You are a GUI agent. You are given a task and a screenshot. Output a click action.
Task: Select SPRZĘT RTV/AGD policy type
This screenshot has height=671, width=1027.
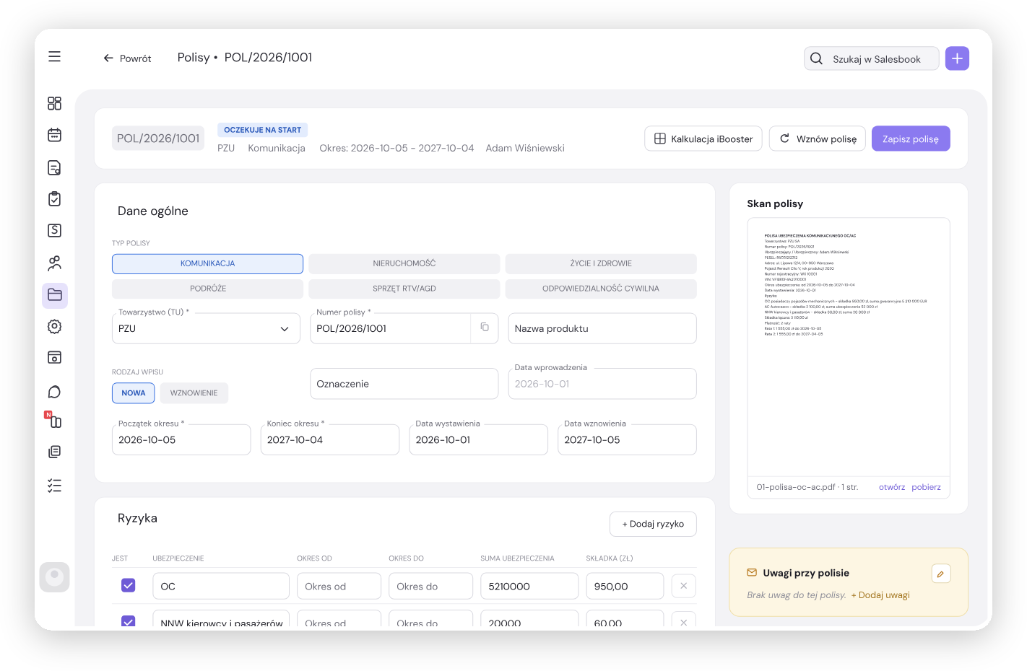click(x=404, y=289)
